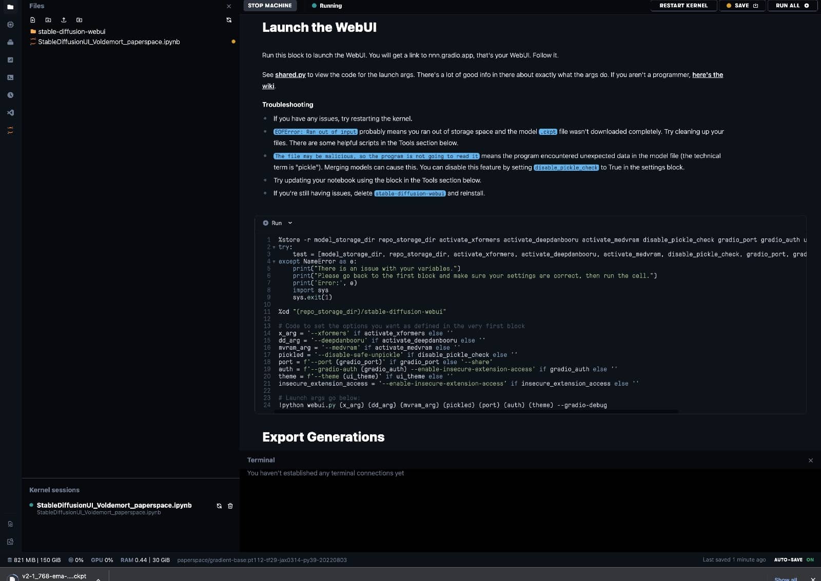The height and width of the screenshot is (581, 821).
Task: Toggle the Auto-Save ON setting
Action: (x=794, y=560)
